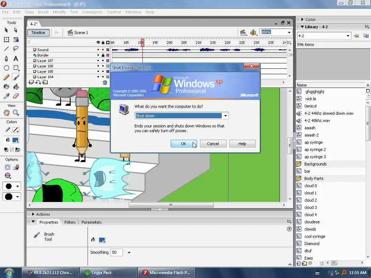This screenshot has width=371, height=278.
Task: Expand the Actions panel
Action: pyautogui.click(x=33, y=214)
